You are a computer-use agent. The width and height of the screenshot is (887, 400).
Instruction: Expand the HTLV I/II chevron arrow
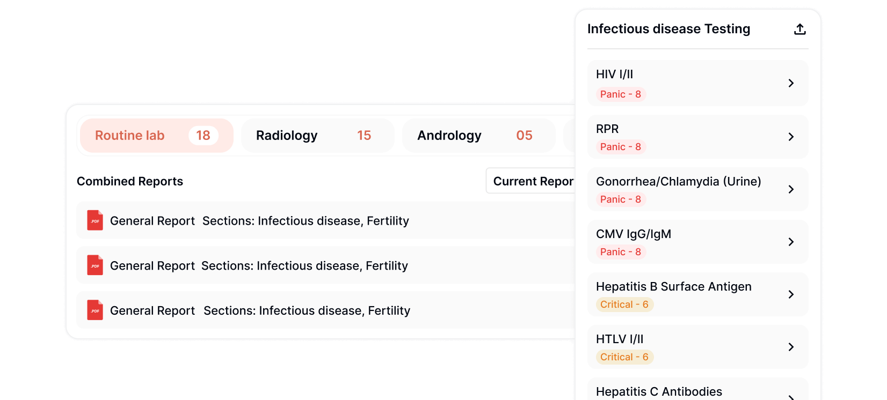tap(791, 347)
